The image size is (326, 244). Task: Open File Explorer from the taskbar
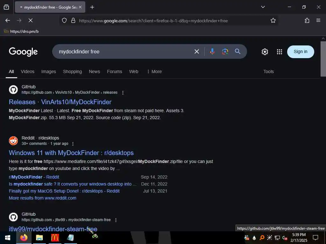(x=39, y=238)
